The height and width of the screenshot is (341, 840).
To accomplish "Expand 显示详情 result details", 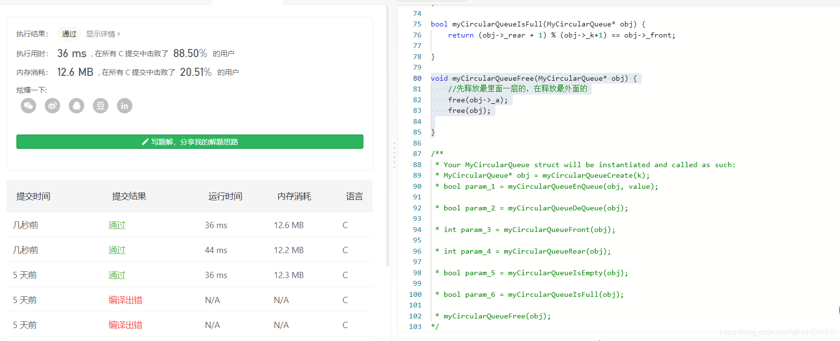I will 103,34.
